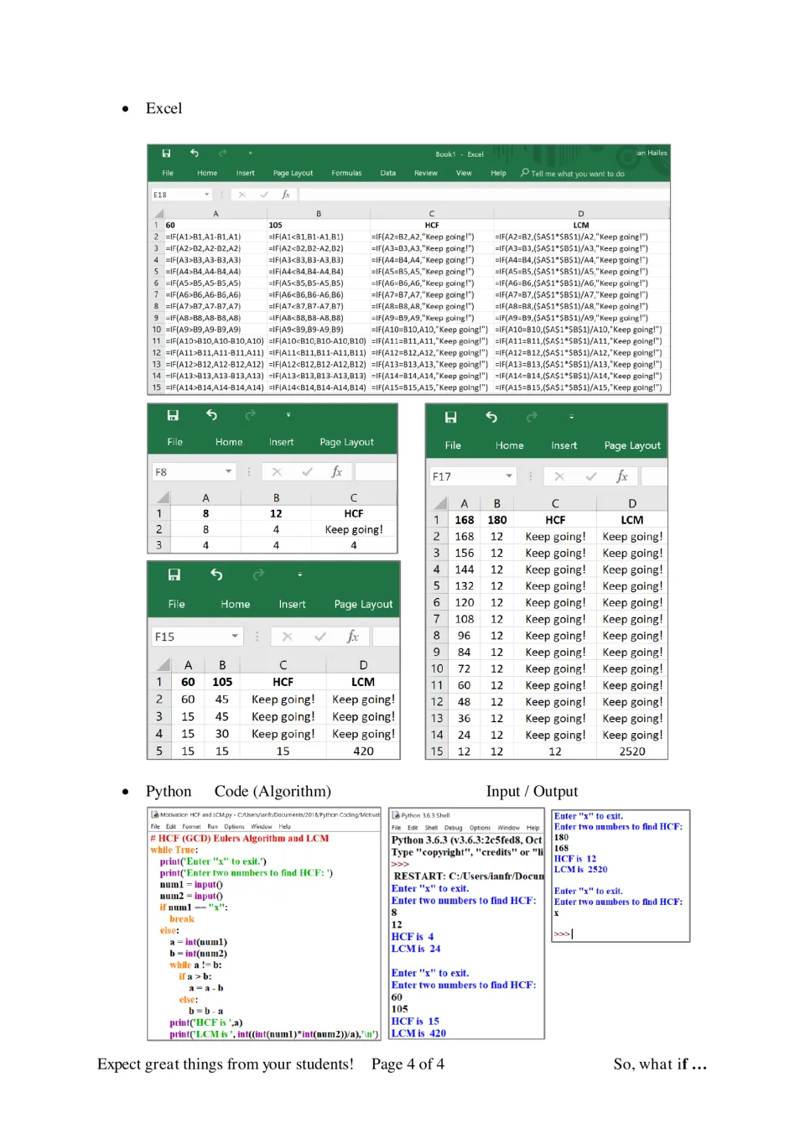Click Save icon in Excel window with E18
The width and height of the screenshot is (805, 1139).
click(166, 153)
